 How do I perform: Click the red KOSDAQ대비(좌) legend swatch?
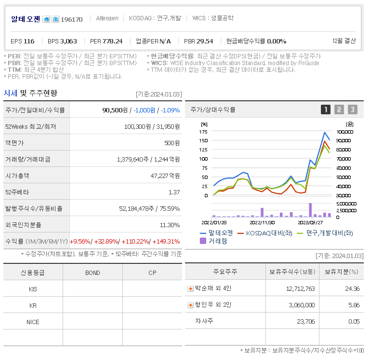[x=240, y=233]
